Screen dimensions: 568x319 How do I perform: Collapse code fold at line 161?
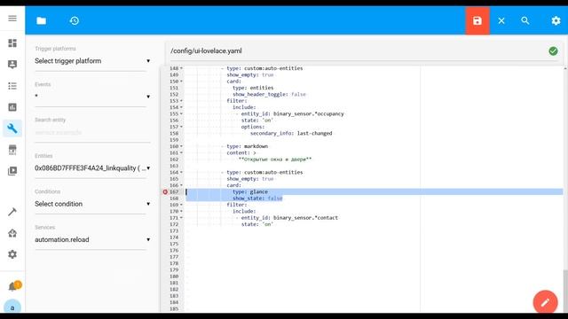(x=181, y=152)
